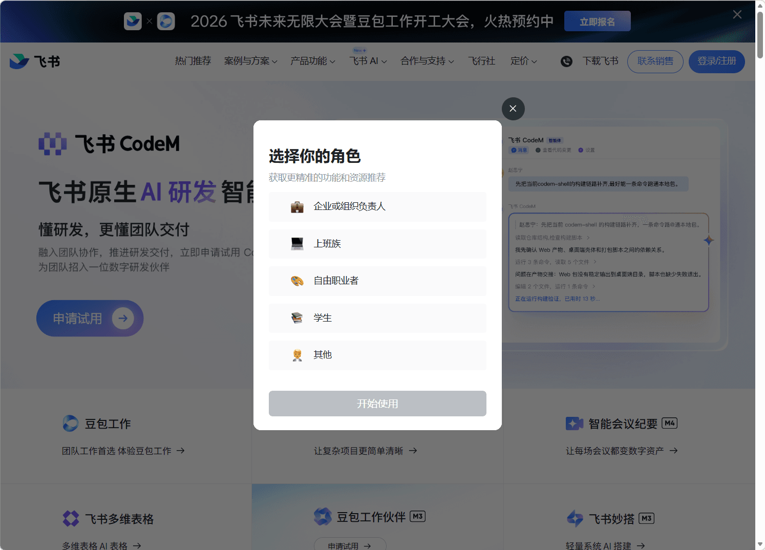Pick the 学生 role option
765x550 pixels.
(377, 318)
